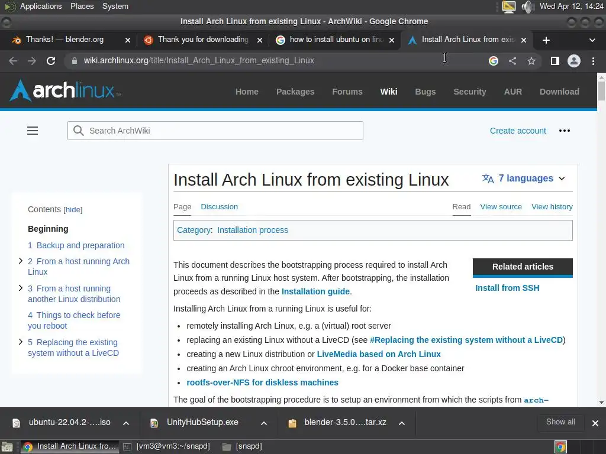Click the Installation process category link
This screenshot has width=606, height=454.
(x=252, y=230)
